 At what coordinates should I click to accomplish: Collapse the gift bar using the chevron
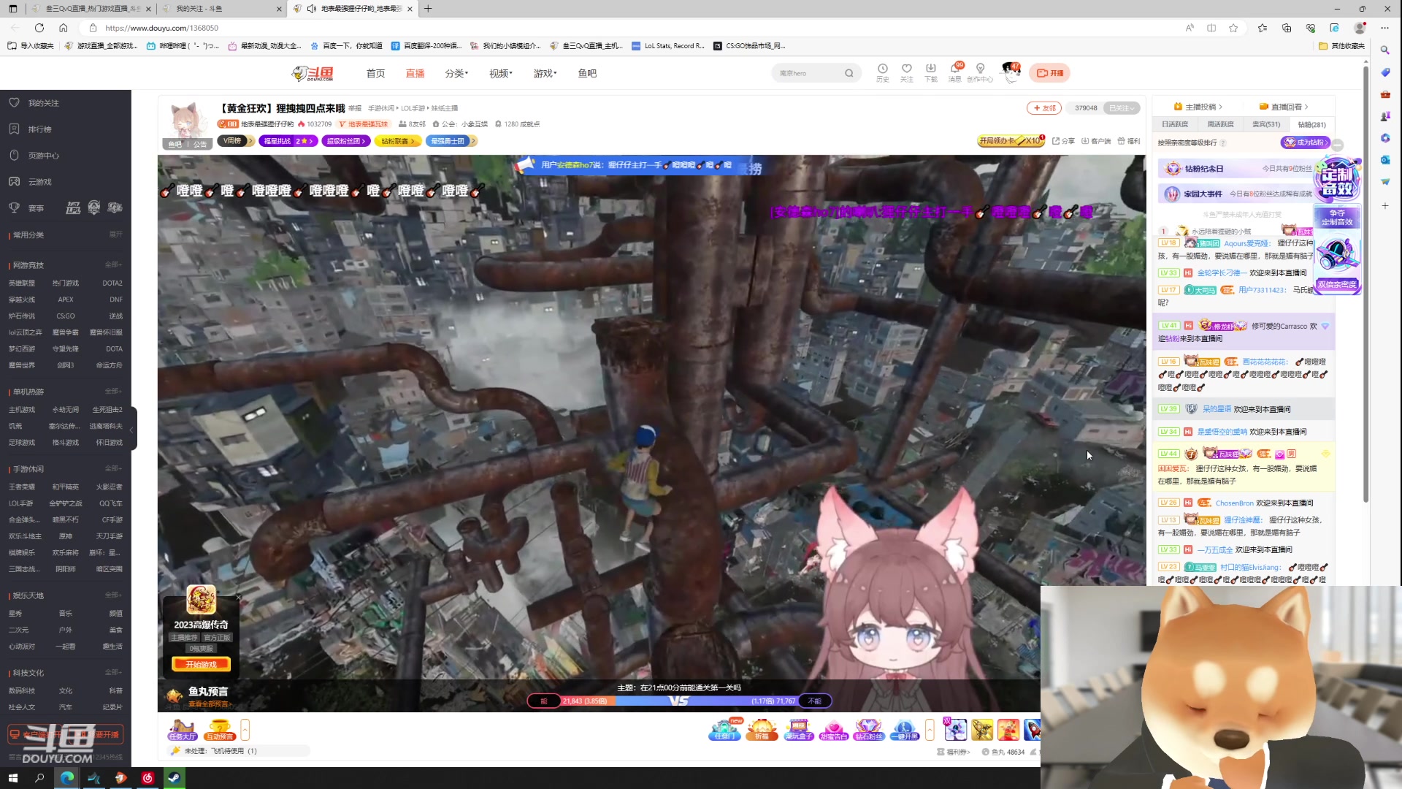(930, 730)
